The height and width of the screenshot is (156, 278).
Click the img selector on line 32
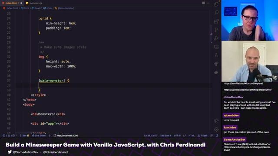41,57
